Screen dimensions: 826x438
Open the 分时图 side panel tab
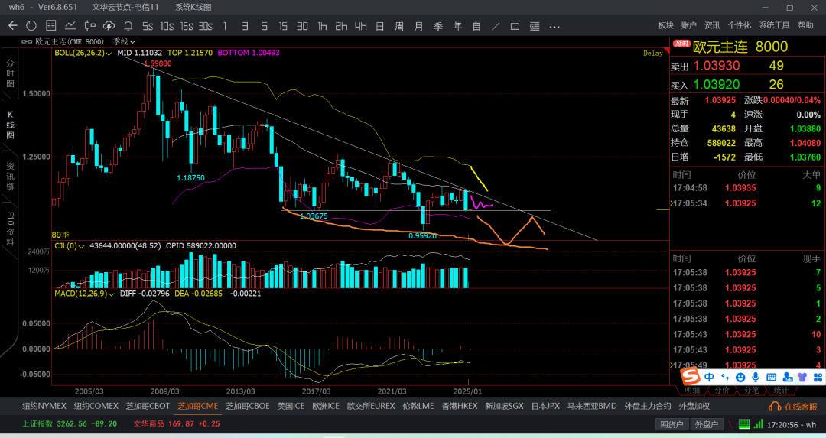coord(10,73)
